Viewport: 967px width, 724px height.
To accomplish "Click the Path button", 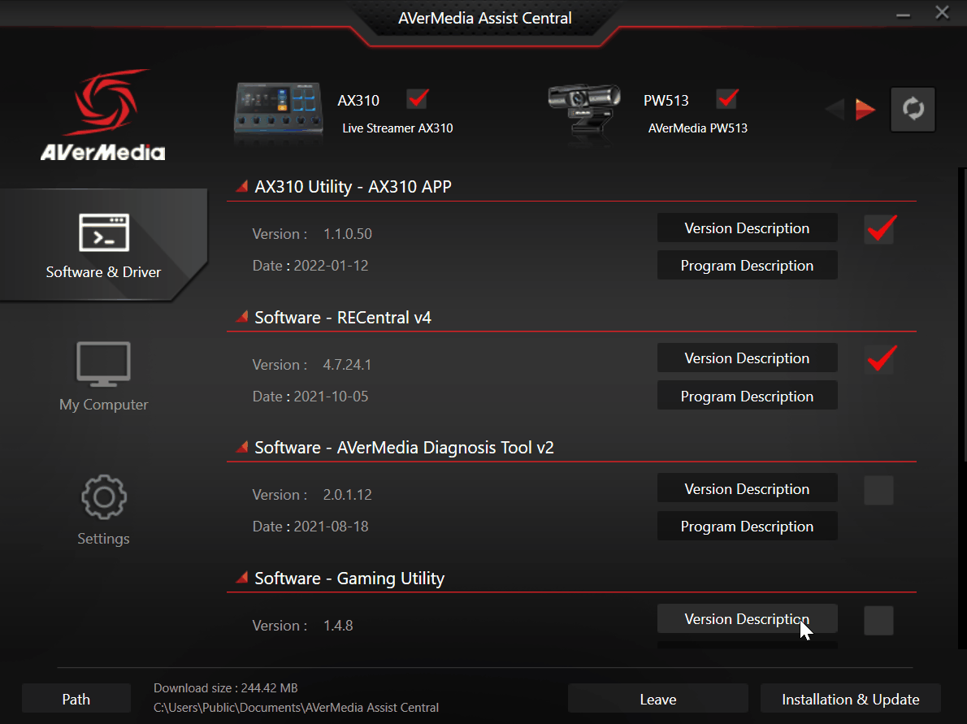I will click(x=76, y=700).
